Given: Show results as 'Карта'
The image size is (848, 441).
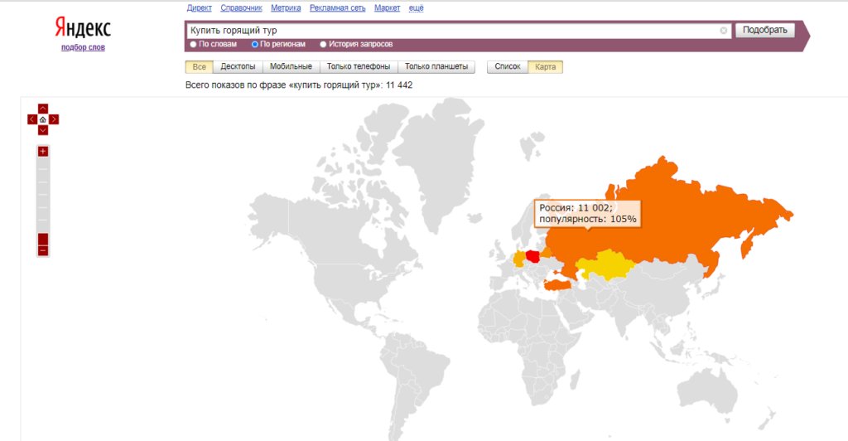Looking at the screenshot, I should point(545,66).
